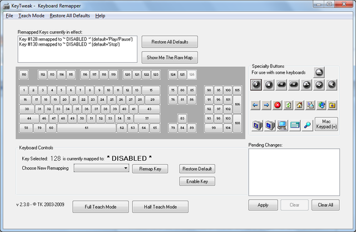The height and width of the screenshot is (232, 356).
Task: Click the KeyTweak title bar app icon
Action: tap(6, 6)
